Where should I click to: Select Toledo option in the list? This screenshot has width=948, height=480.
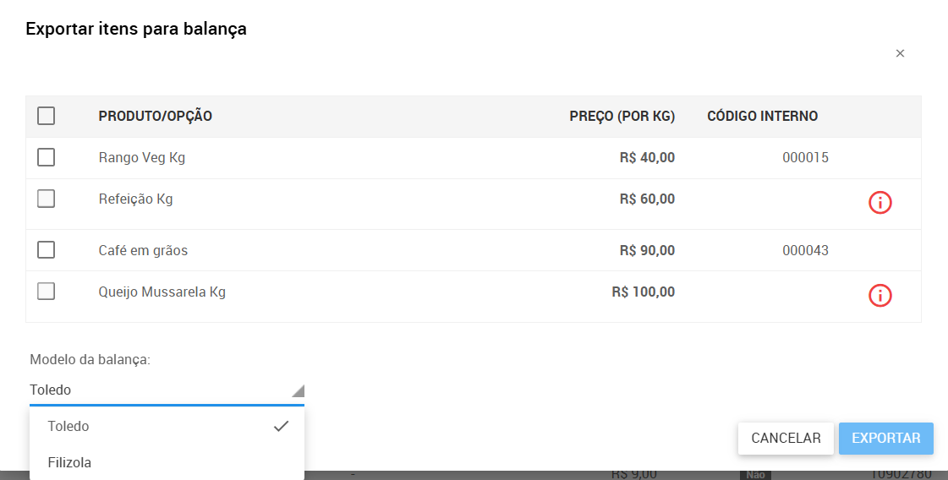pyautogui.click(x=69, y=426)
